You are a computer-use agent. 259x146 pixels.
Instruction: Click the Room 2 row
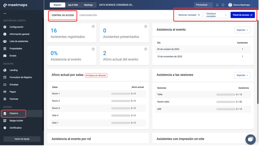tap(98, 101)
